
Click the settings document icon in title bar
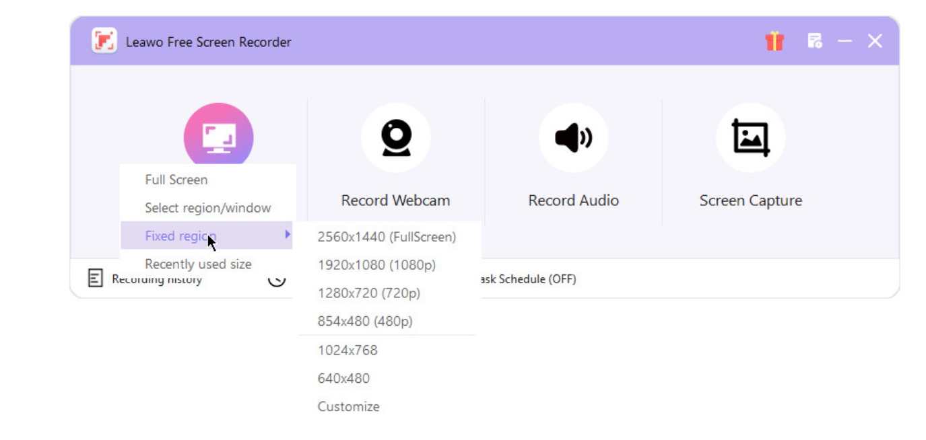click(814, 42)
